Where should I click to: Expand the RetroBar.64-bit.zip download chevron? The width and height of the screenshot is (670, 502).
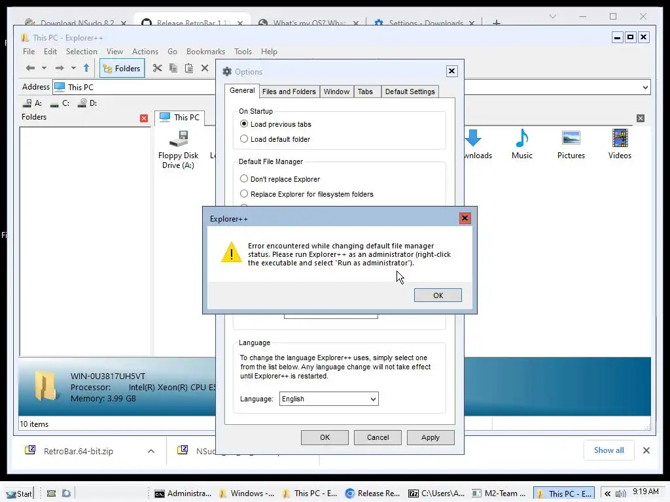point(151,451)
